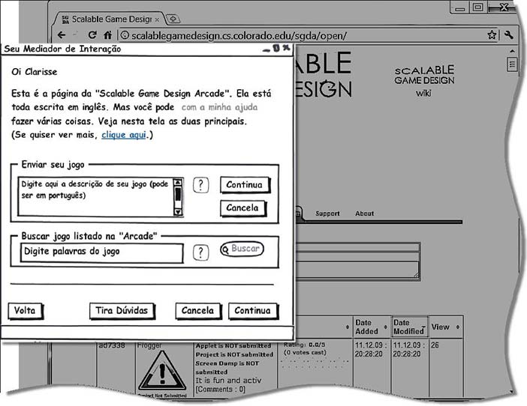Viewport: 527px width, 406px height.
Task: Click browser page scrollbar thumb
Action: point(512,64)
